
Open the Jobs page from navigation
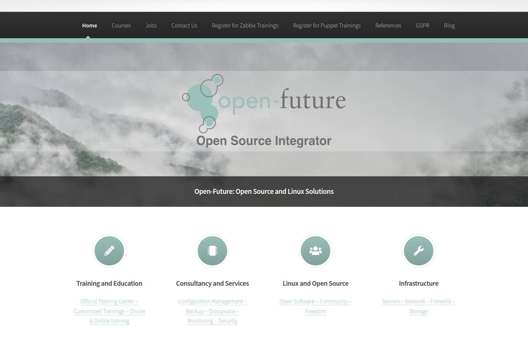coord(151,26)
